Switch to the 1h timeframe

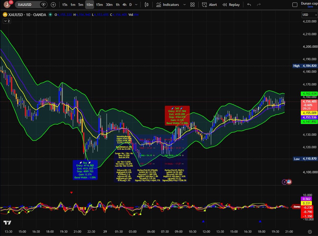coord(117,4)
